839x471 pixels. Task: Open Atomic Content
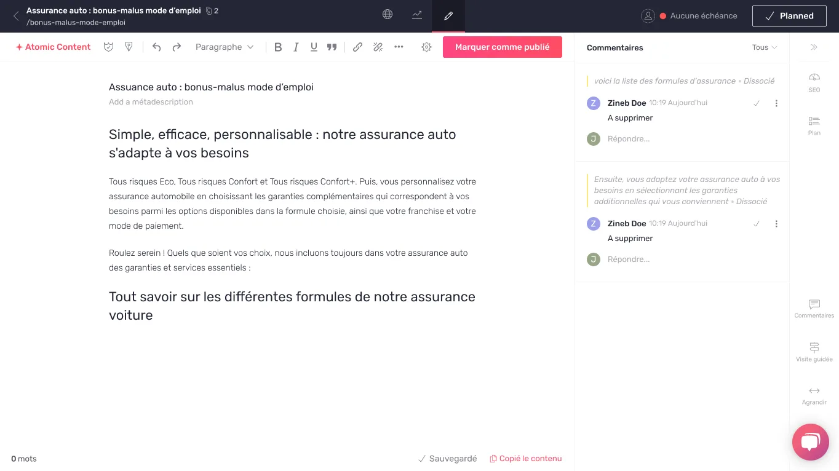pos(53,47)
